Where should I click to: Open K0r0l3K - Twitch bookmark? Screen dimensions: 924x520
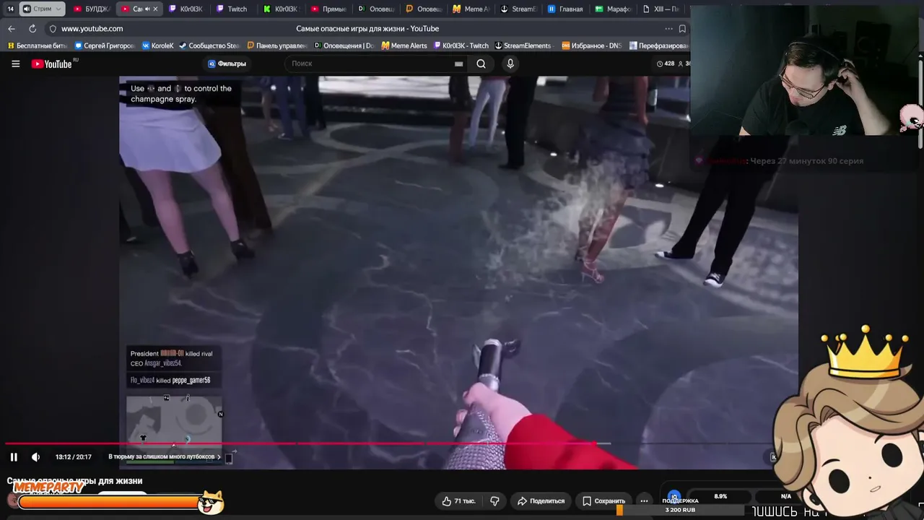click(461, 45)
